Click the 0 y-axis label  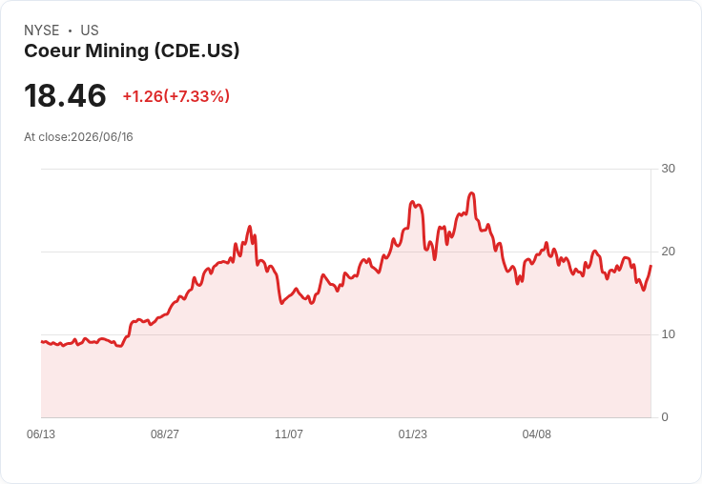pos(665,417)
